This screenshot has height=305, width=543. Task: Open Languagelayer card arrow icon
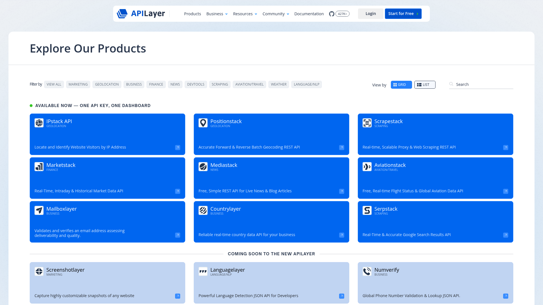click(x=342, y=296)
